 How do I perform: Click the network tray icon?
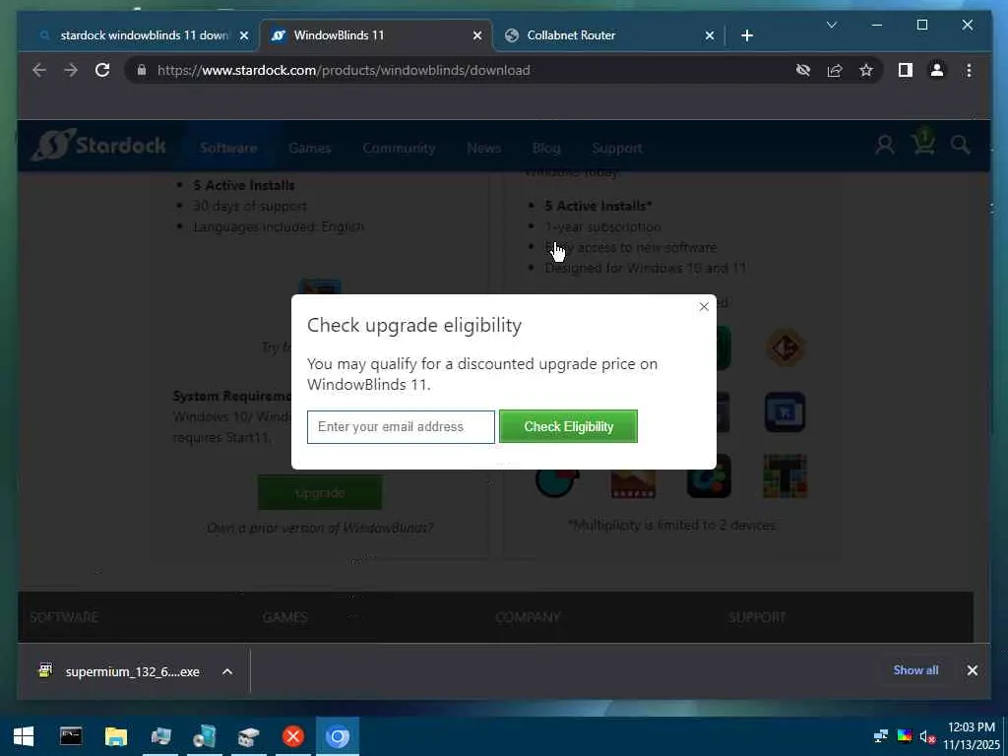click(881, 736)
